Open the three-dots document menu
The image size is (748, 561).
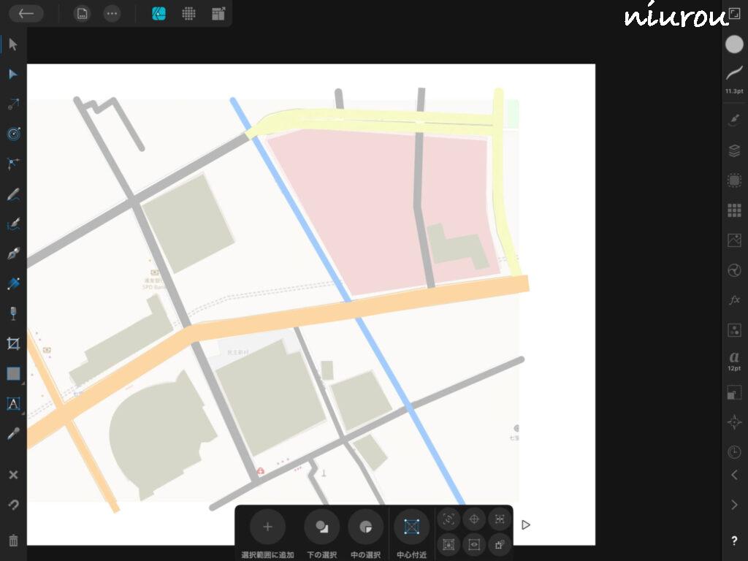(x=111, y=13)
